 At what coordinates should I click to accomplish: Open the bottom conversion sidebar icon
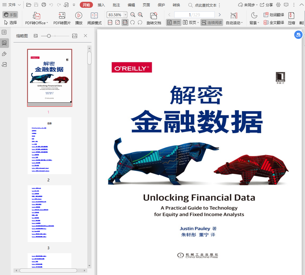pos(4,64)
